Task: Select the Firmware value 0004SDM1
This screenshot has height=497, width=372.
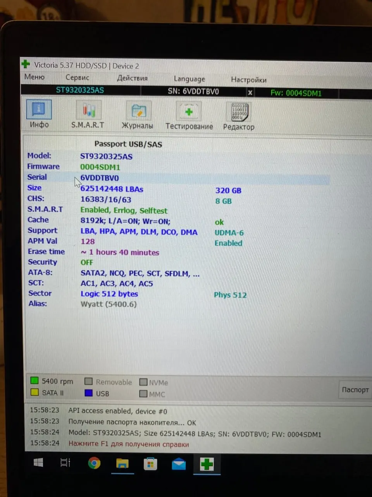Action: (100, 167)
